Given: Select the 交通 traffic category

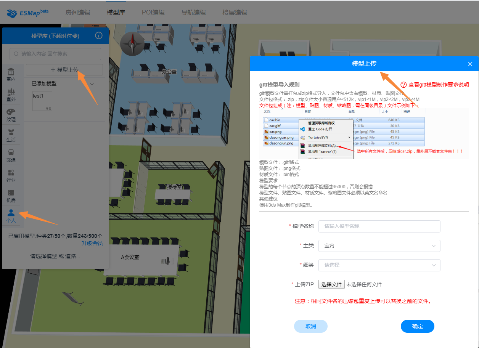Looking at the screenshot, I should (11, 156).
